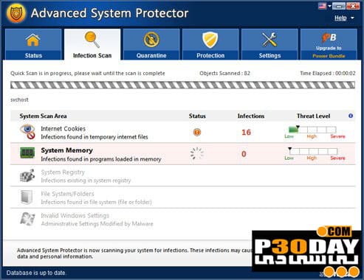Click the Internet Cookies eye icon
Image resolution: width=364 pixels, height=280 pixels.
pyautogui.click(x=27, y=132)
